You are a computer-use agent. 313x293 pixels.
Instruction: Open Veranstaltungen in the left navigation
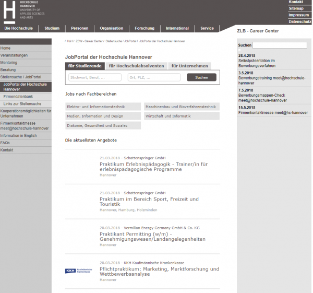click(26, 55)
